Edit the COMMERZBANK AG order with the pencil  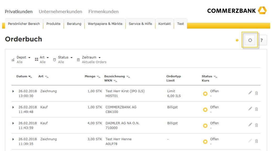click(250, 109)
